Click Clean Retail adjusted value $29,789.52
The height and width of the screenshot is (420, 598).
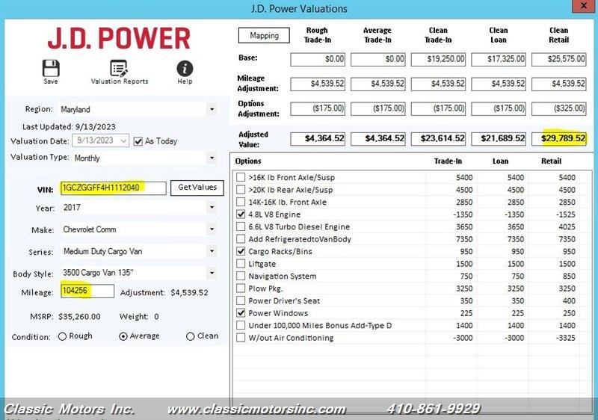[x=559, y=139]
